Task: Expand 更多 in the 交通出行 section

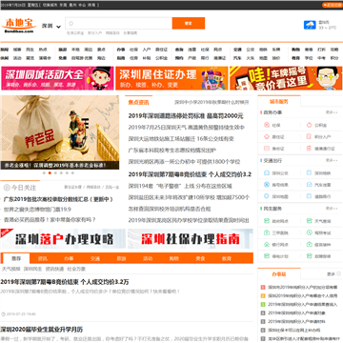Action: pos(332,161)
